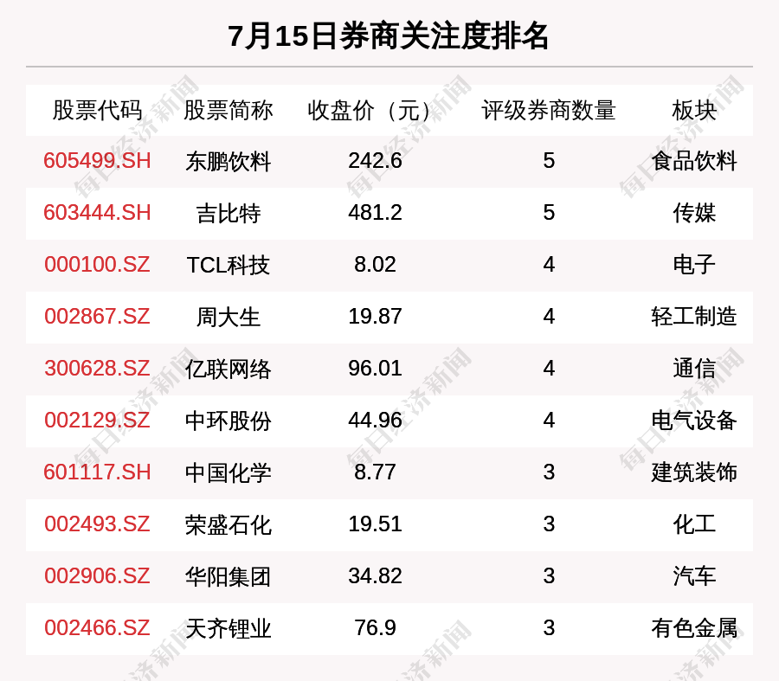Click the sector 建筑装饰

[694, 472]
